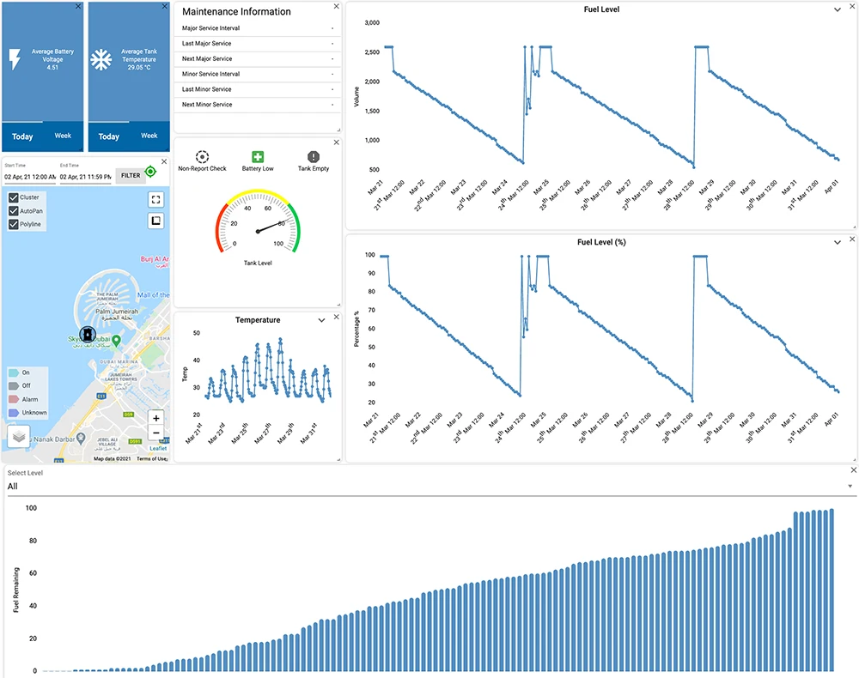Close the Temperature chart panel
This screenshot has height=678, width=859.
pyautogui.click(x=337, y=317)
